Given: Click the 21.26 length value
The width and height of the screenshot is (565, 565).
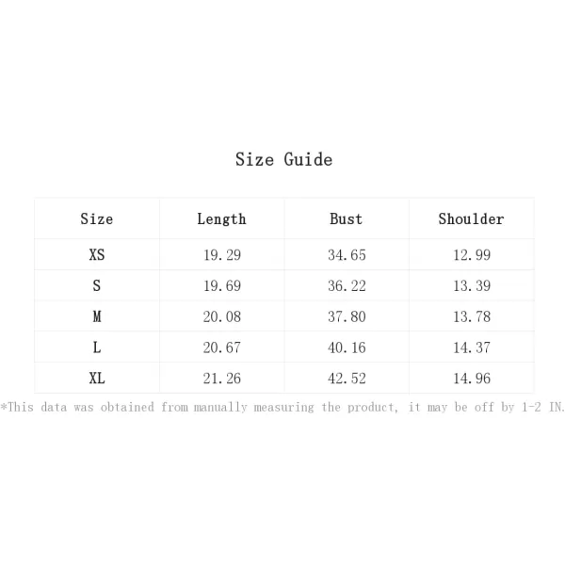Looking at the screenshot, I should click(x=221, y=379).
